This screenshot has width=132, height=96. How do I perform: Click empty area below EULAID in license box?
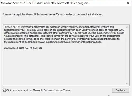64,67
